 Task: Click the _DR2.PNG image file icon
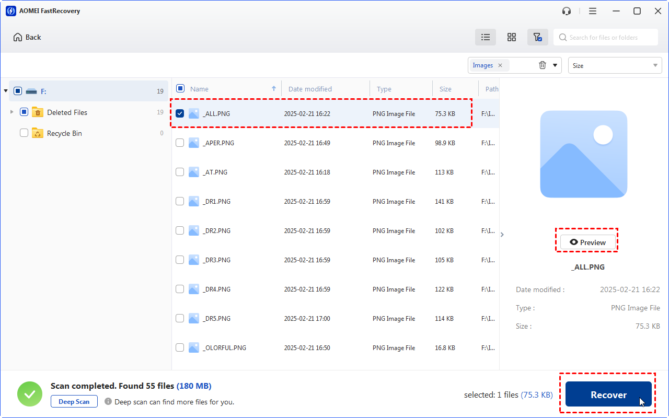[x=194, y=230]
